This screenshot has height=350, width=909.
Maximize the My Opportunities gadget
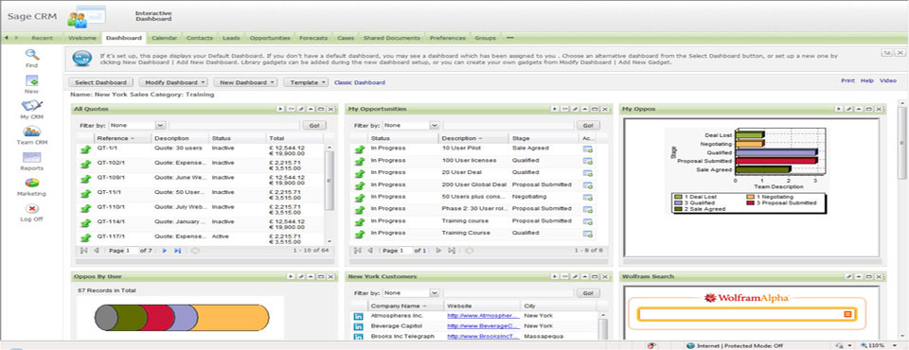(595, 109)
